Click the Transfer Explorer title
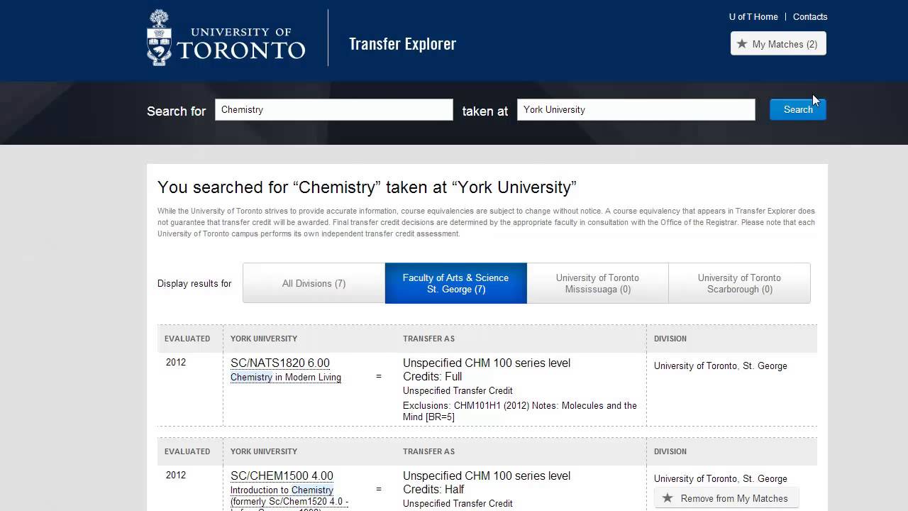908x511 pixels. coord(402,44)
